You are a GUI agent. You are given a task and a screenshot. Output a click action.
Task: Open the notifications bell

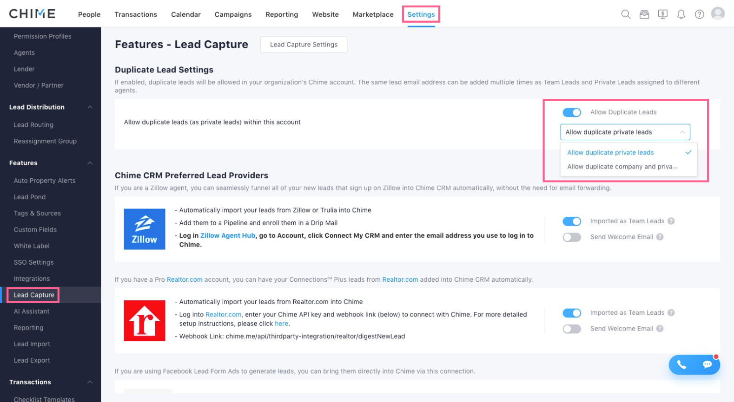coord(681,14)
